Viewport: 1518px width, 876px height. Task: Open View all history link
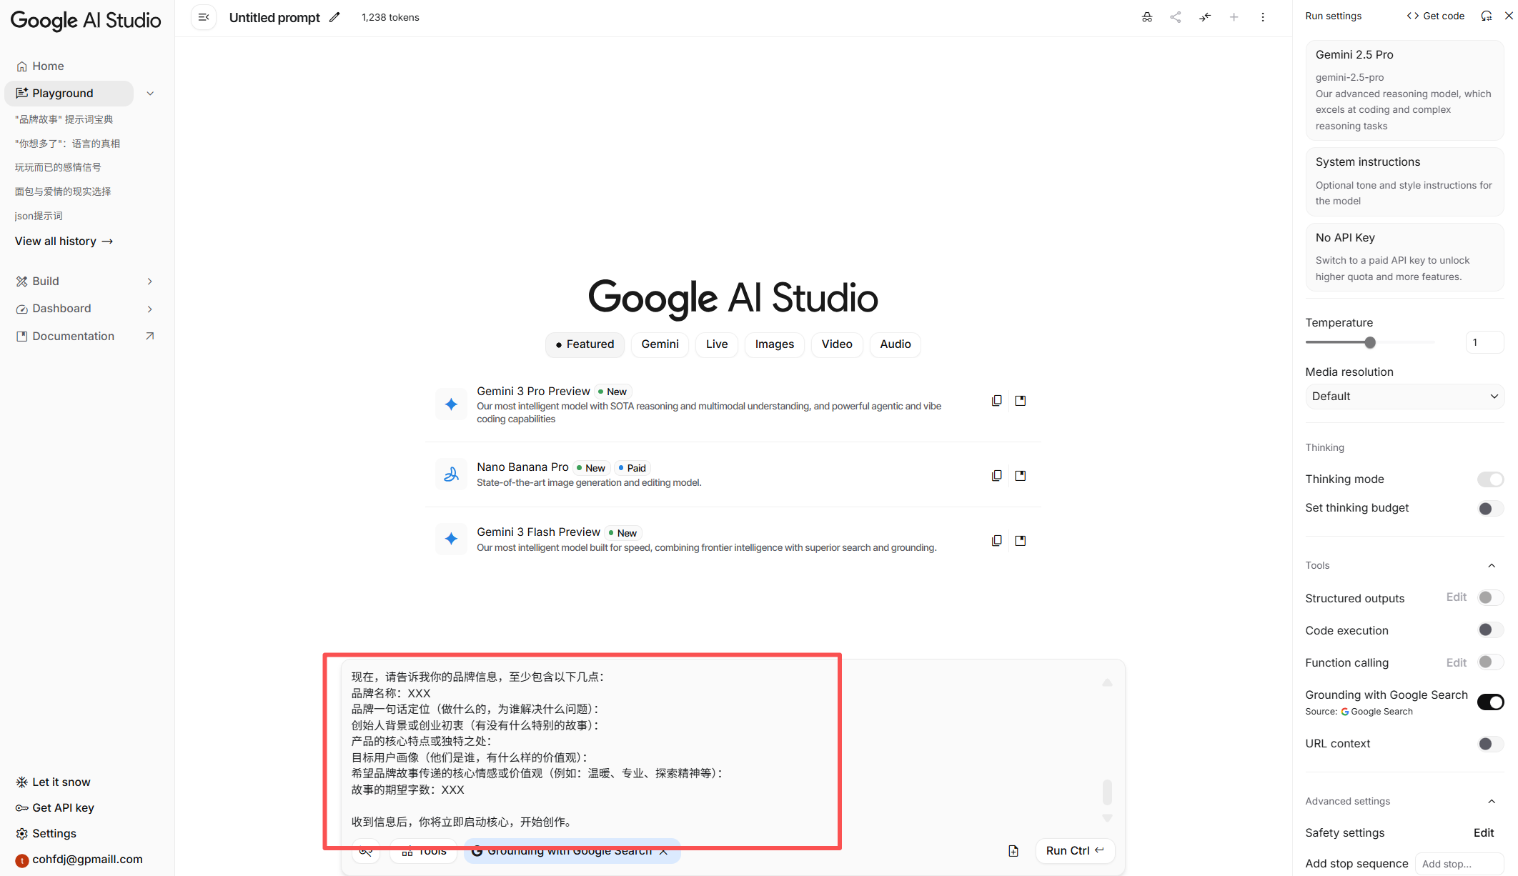tap(64, 242)
